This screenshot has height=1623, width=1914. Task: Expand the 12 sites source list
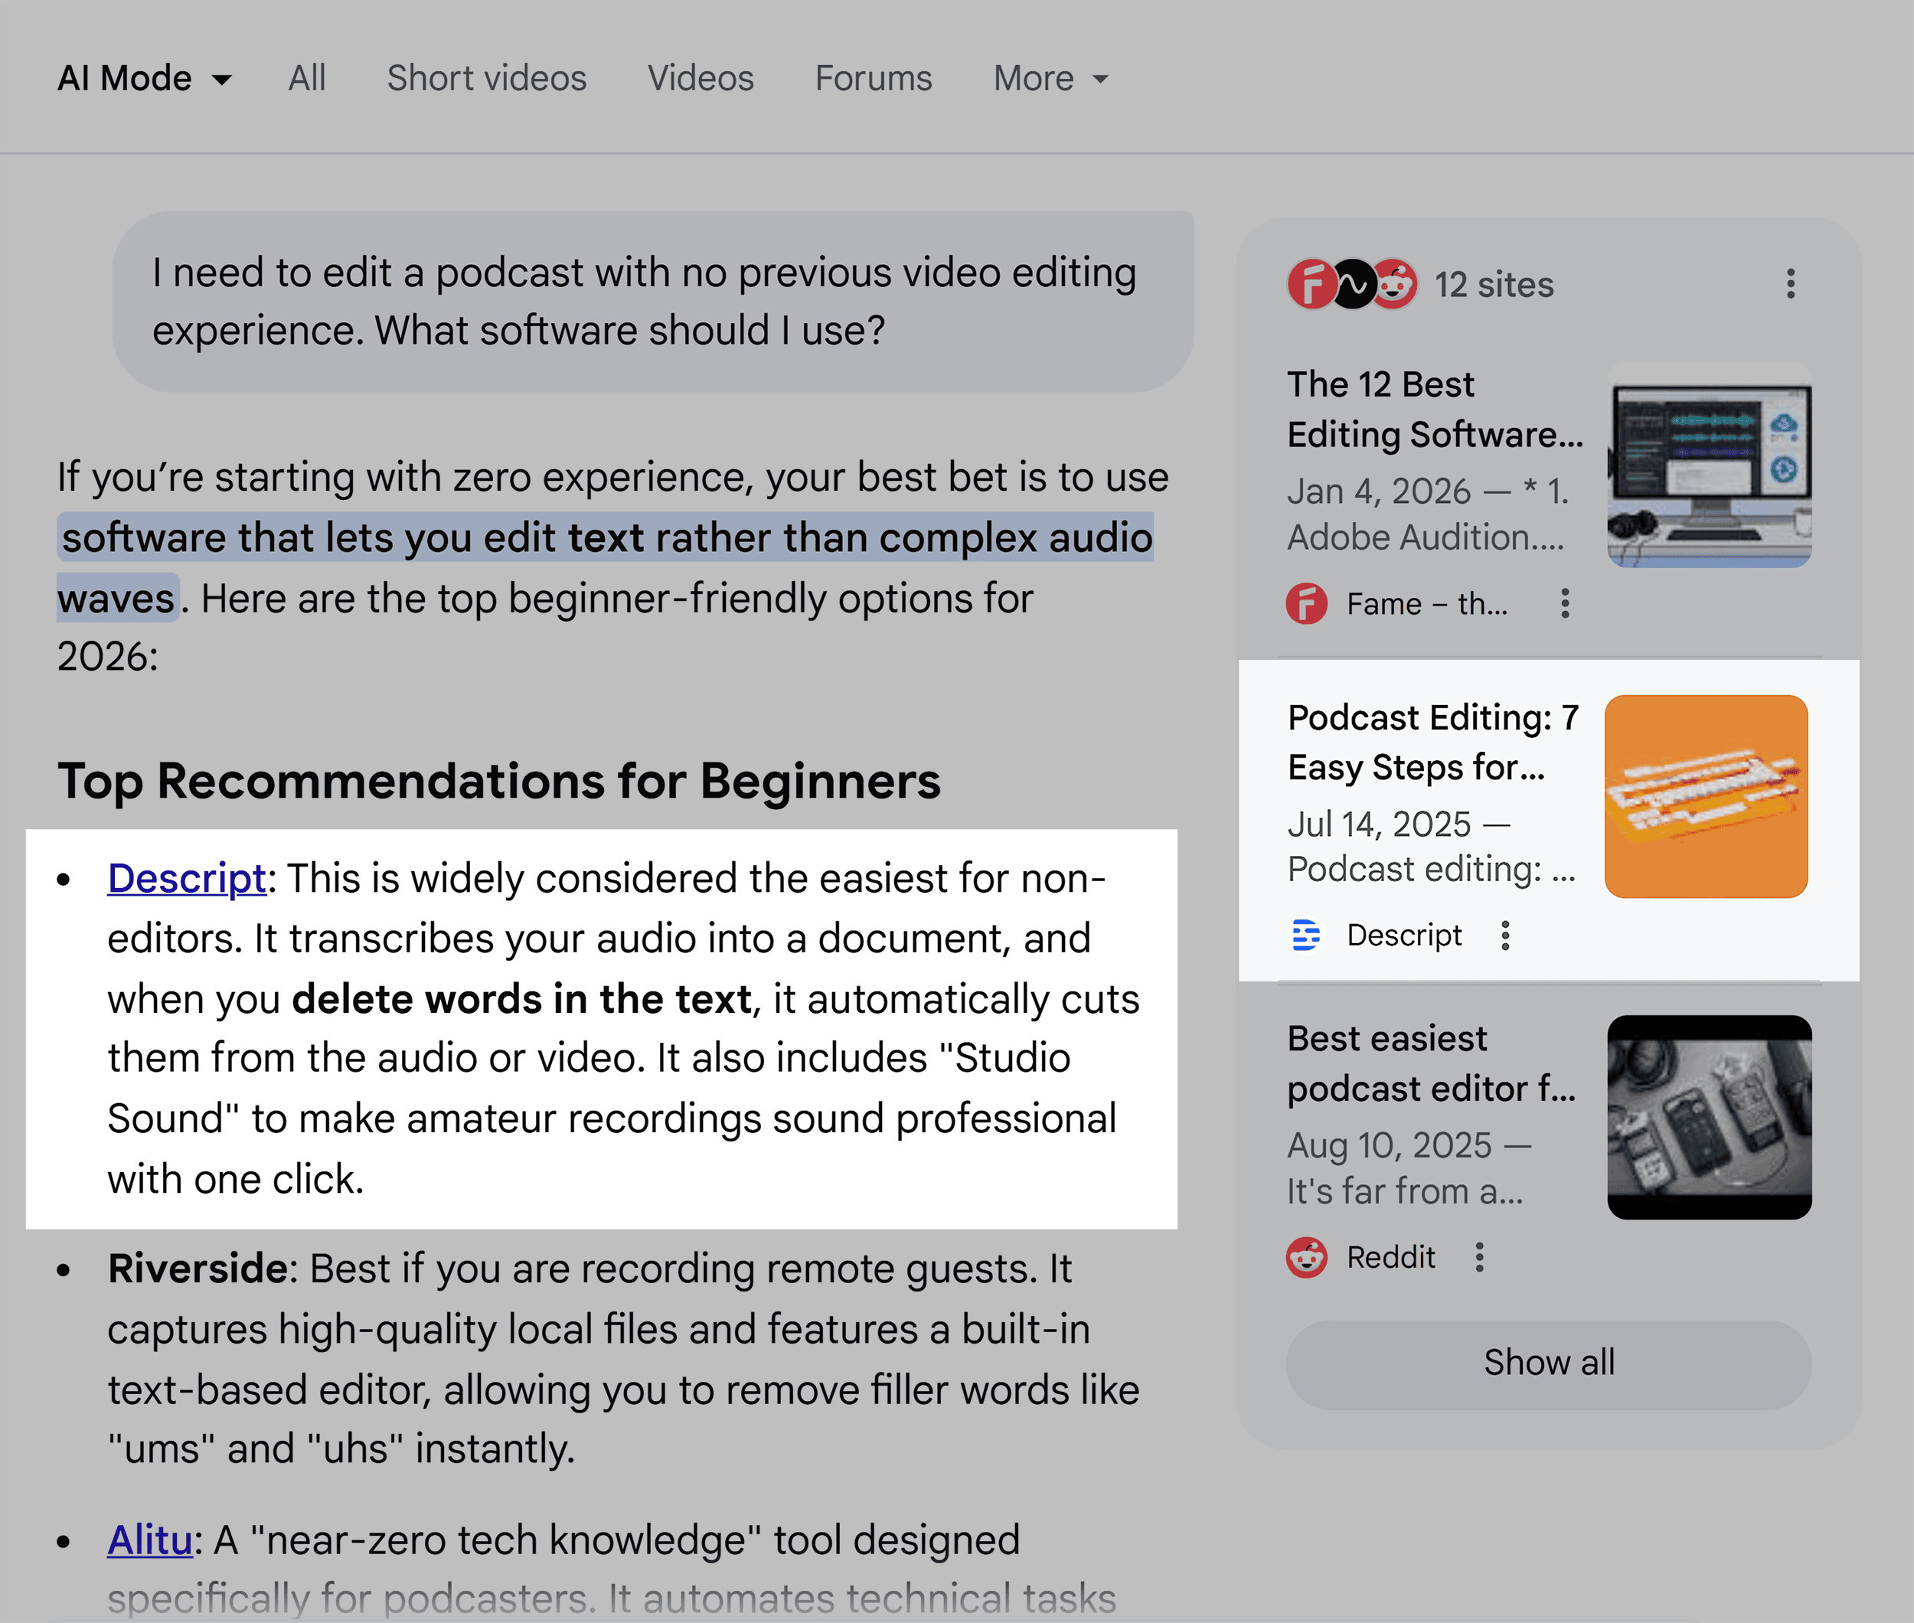pyautogui.click(x=1495, y=283)
